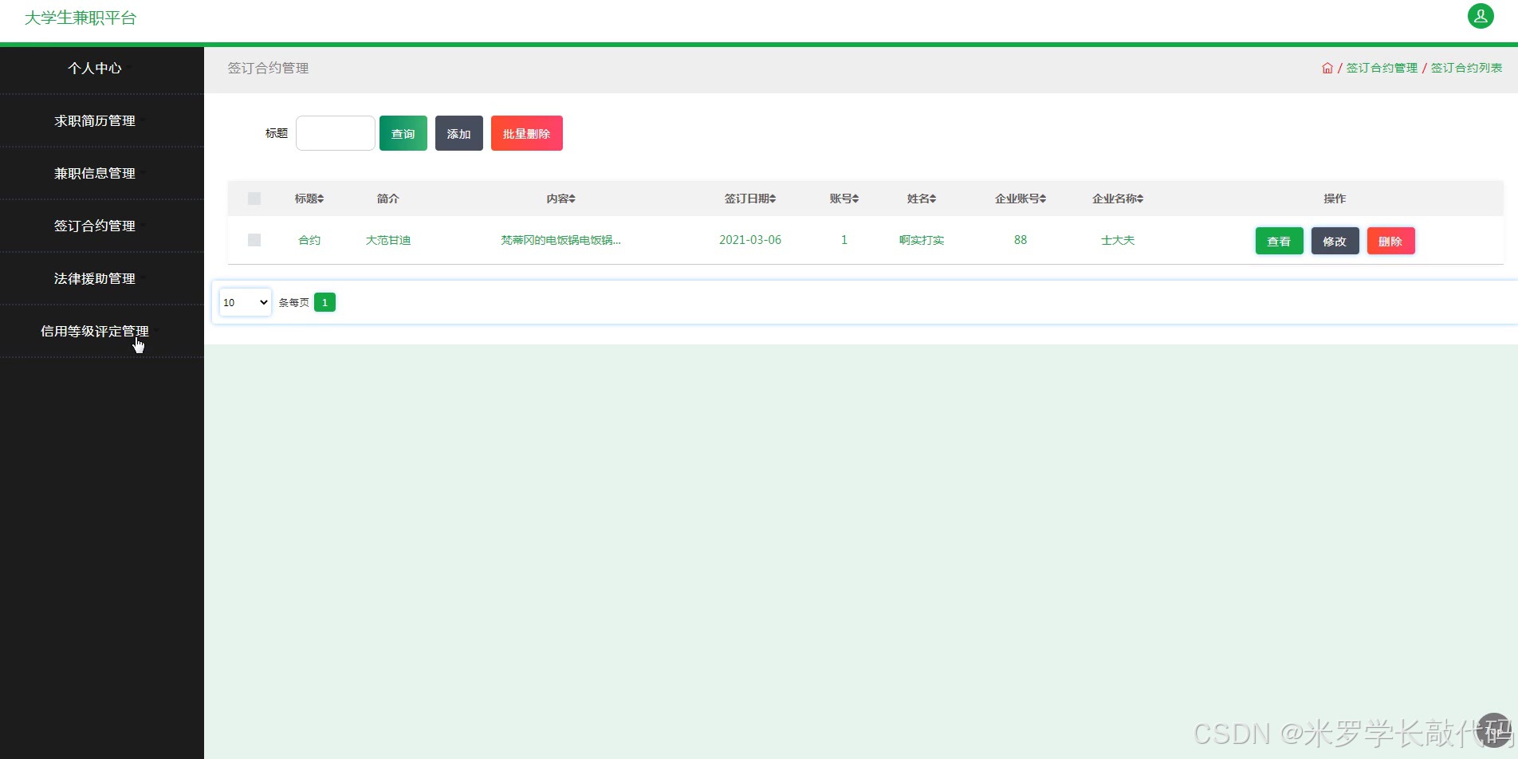1518x759 pixels.
Task: Focus the 标题 search input field
Action: tap(336, 133)
